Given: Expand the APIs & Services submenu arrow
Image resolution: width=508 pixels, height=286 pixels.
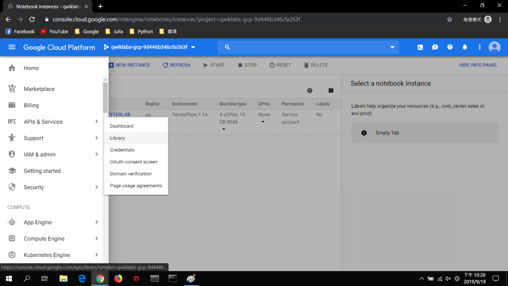Looking at the screenshot, I should [97, 122].
